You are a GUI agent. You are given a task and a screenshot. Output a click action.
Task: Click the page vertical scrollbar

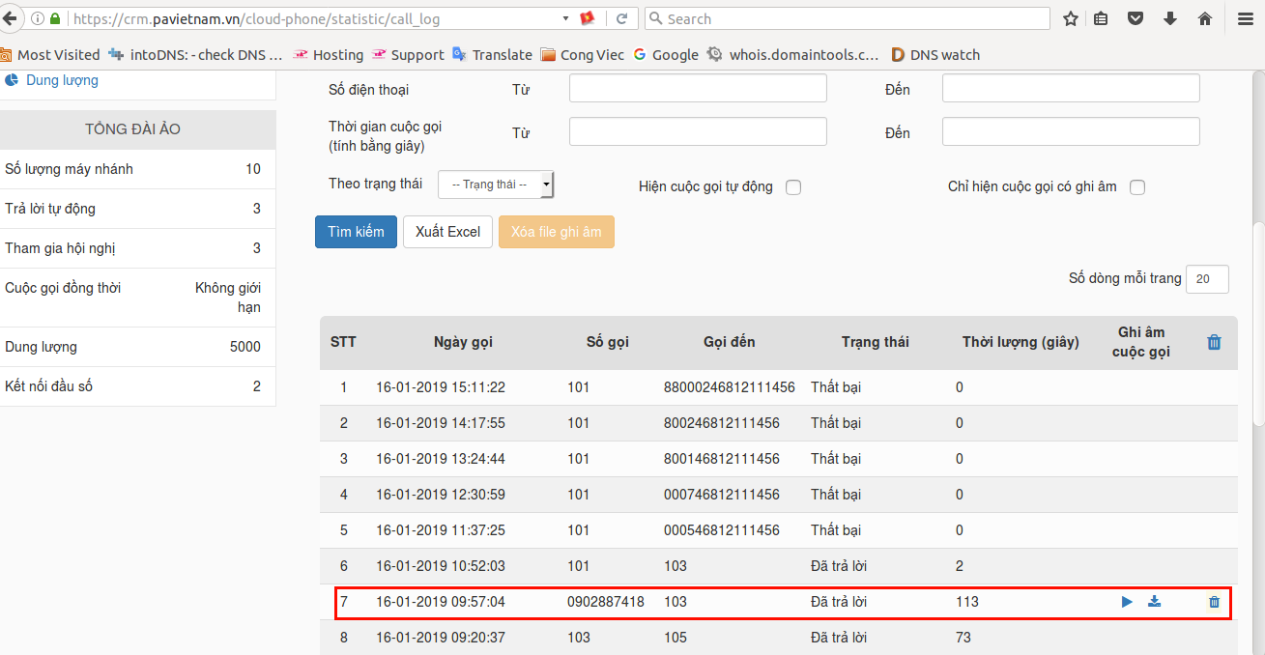[1258, 323]
